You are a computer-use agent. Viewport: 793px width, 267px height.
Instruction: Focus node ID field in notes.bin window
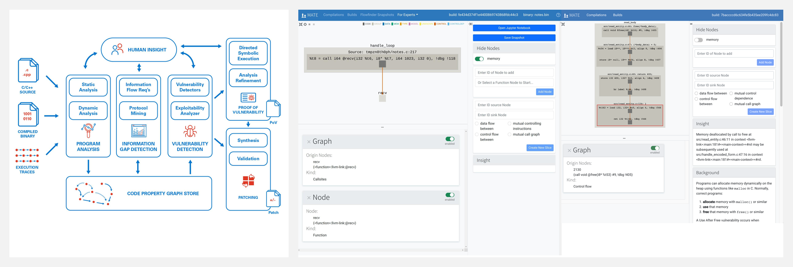[514, 73]
